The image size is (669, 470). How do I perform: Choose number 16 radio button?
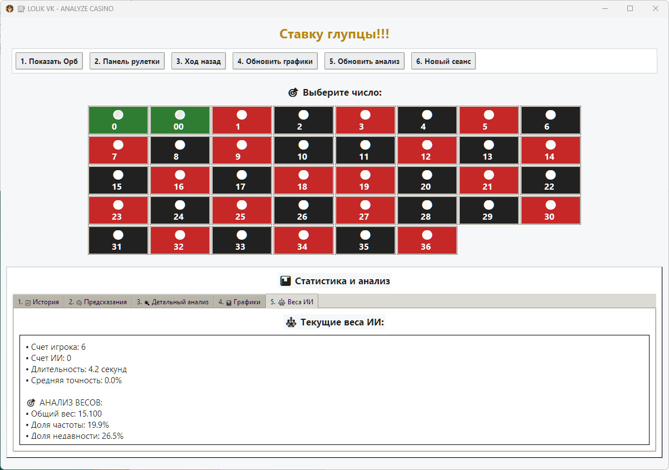(180, 180)
